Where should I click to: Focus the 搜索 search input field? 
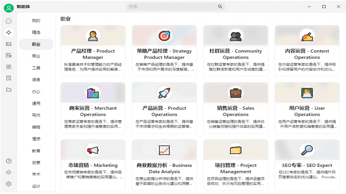[x=175, y=7]
